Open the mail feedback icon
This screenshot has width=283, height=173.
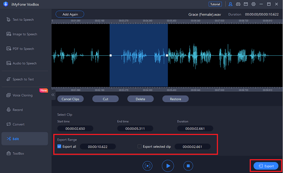pos(246,4)
